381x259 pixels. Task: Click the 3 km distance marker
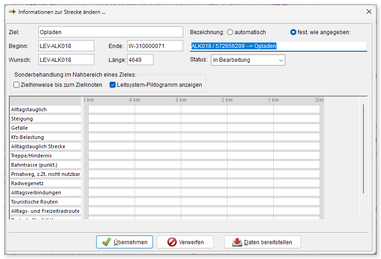(x=180, y=100)
